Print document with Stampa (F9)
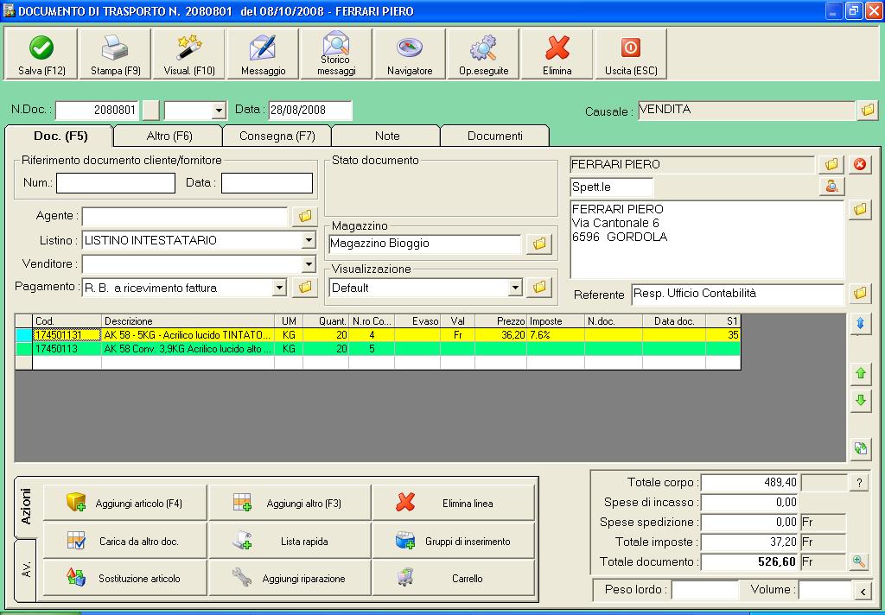Screen dimensions: 885x615 115,54
